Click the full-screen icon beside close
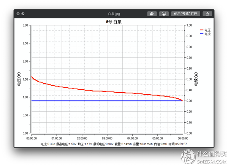 coord(23,14)
